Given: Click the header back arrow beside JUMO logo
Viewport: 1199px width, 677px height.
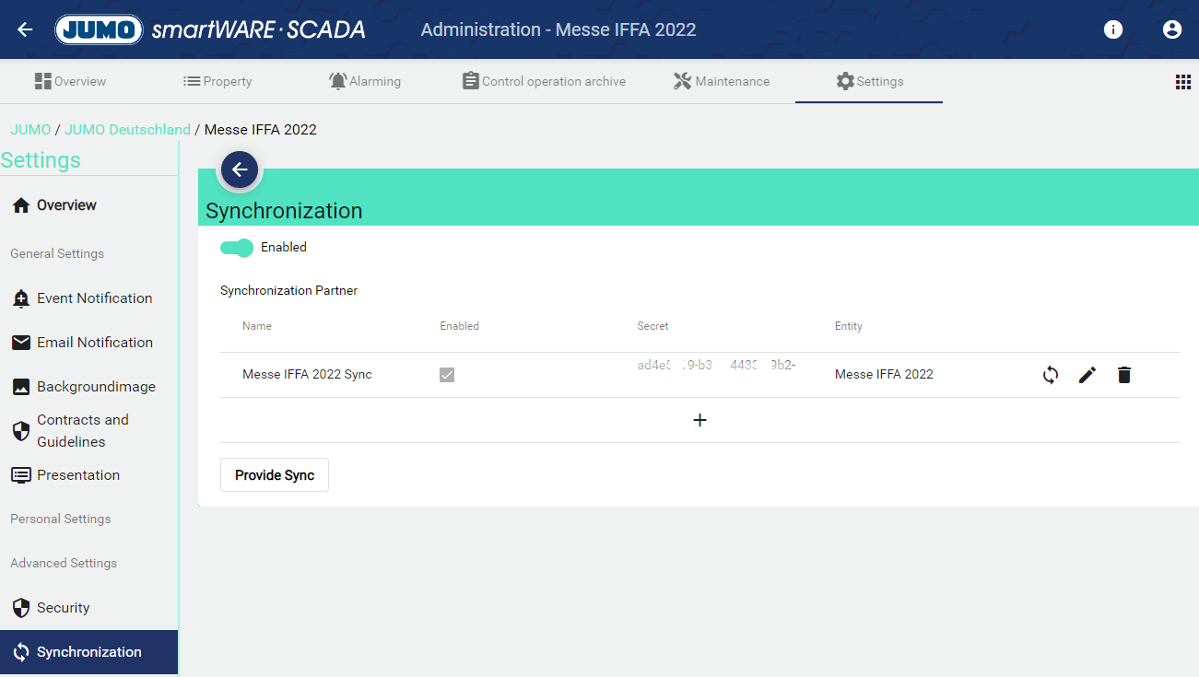Looking at the screenshot, I should tap(25, 29).
